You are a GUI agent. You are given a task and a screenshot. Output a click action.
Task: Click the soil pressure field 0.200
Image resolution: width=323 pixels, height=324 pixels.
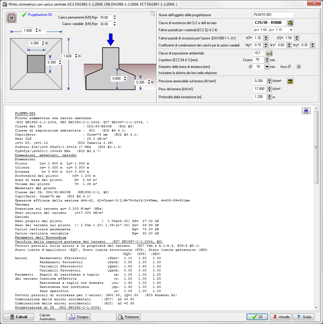pos(260,81)
